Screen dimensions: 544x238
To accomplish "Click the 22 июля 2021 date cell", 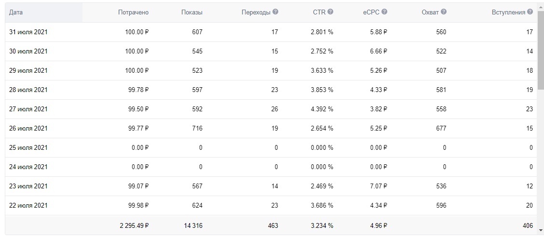I will [28, 206].
